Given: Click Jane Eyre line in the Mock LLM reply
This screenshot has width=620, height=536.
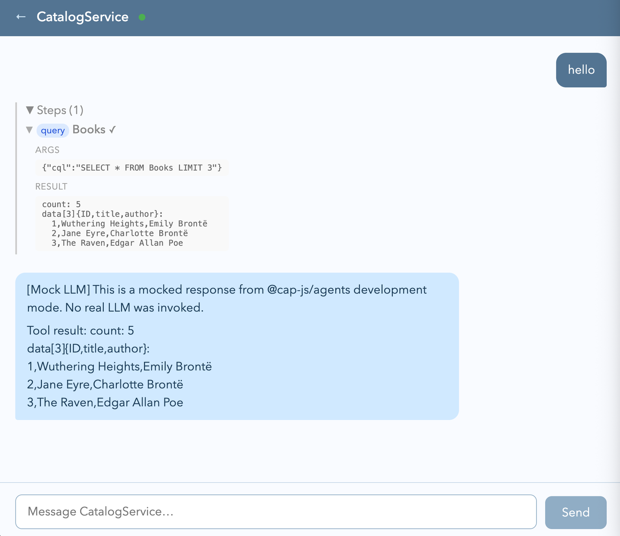Looking at the screenshot, I should point(105,384).
